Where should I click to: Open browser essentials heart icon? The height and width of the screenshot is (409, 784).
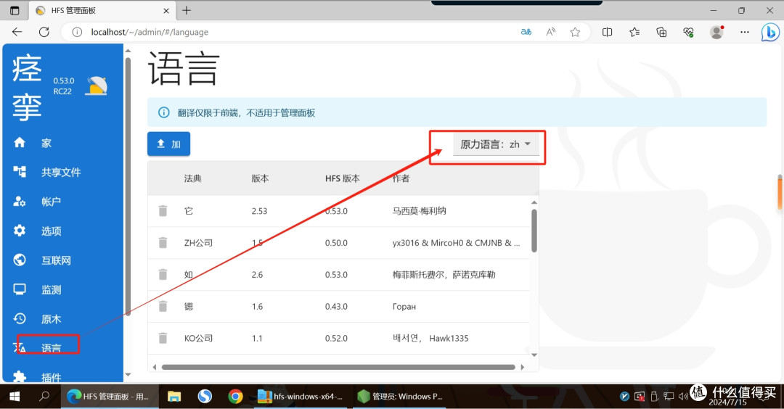click(x=688, y=32)
